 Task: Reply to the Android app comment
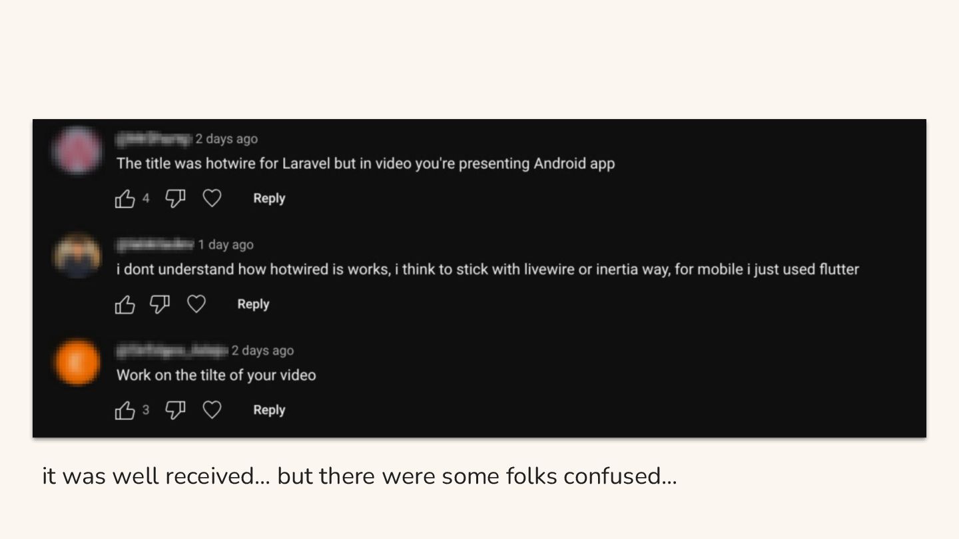tap(269, 198)
